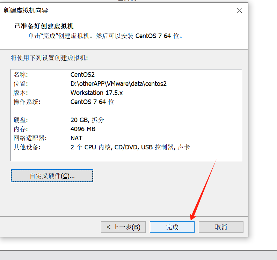Select the 4096 MB memory value
The height and width of the screenshot is (260, 277).
[83, 129]
